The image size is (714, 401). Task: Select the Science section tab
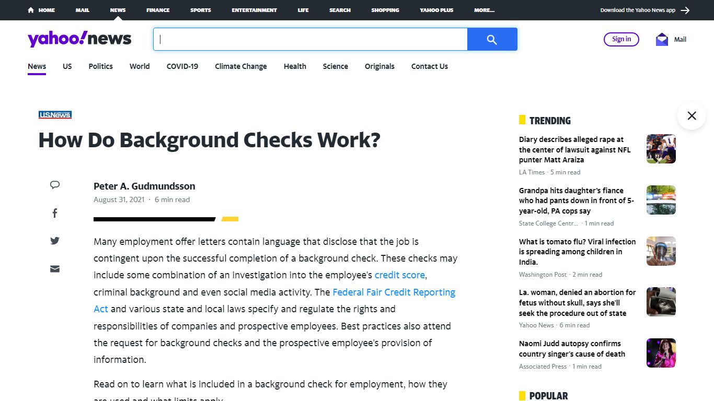click(336, 66)
